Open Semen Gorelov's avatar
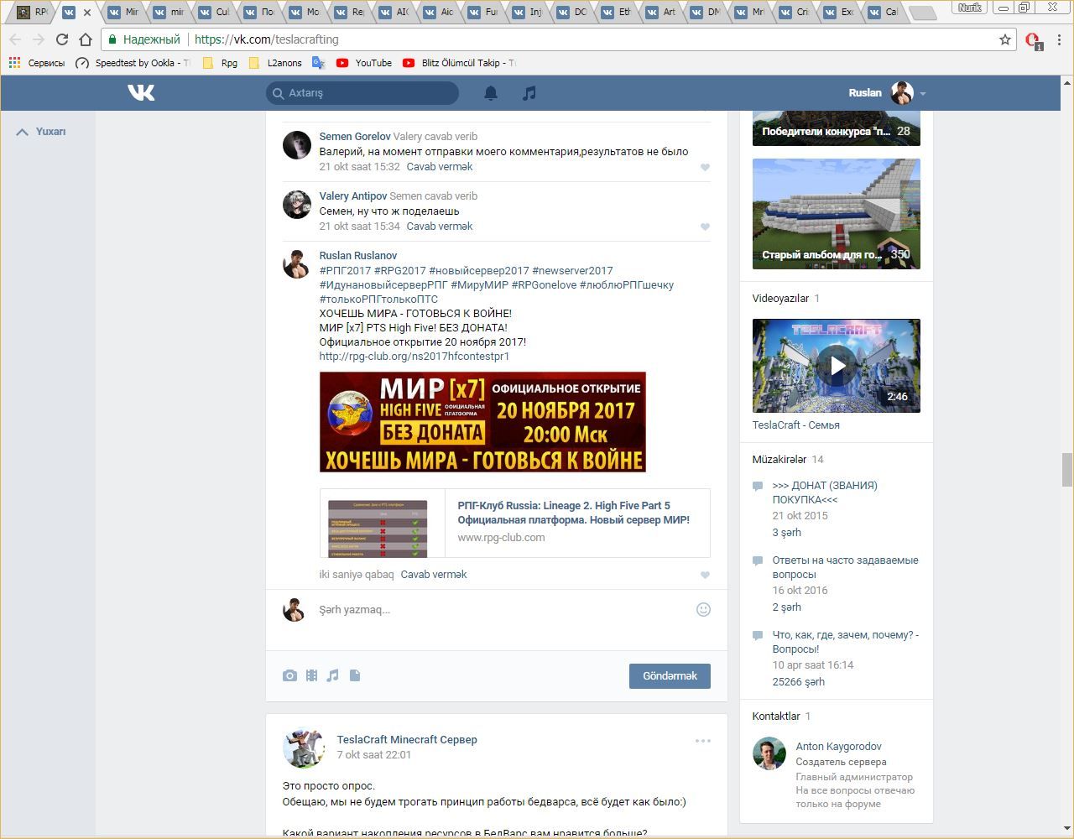This screenshot has height=839, width=1074. tap(297, 145)
